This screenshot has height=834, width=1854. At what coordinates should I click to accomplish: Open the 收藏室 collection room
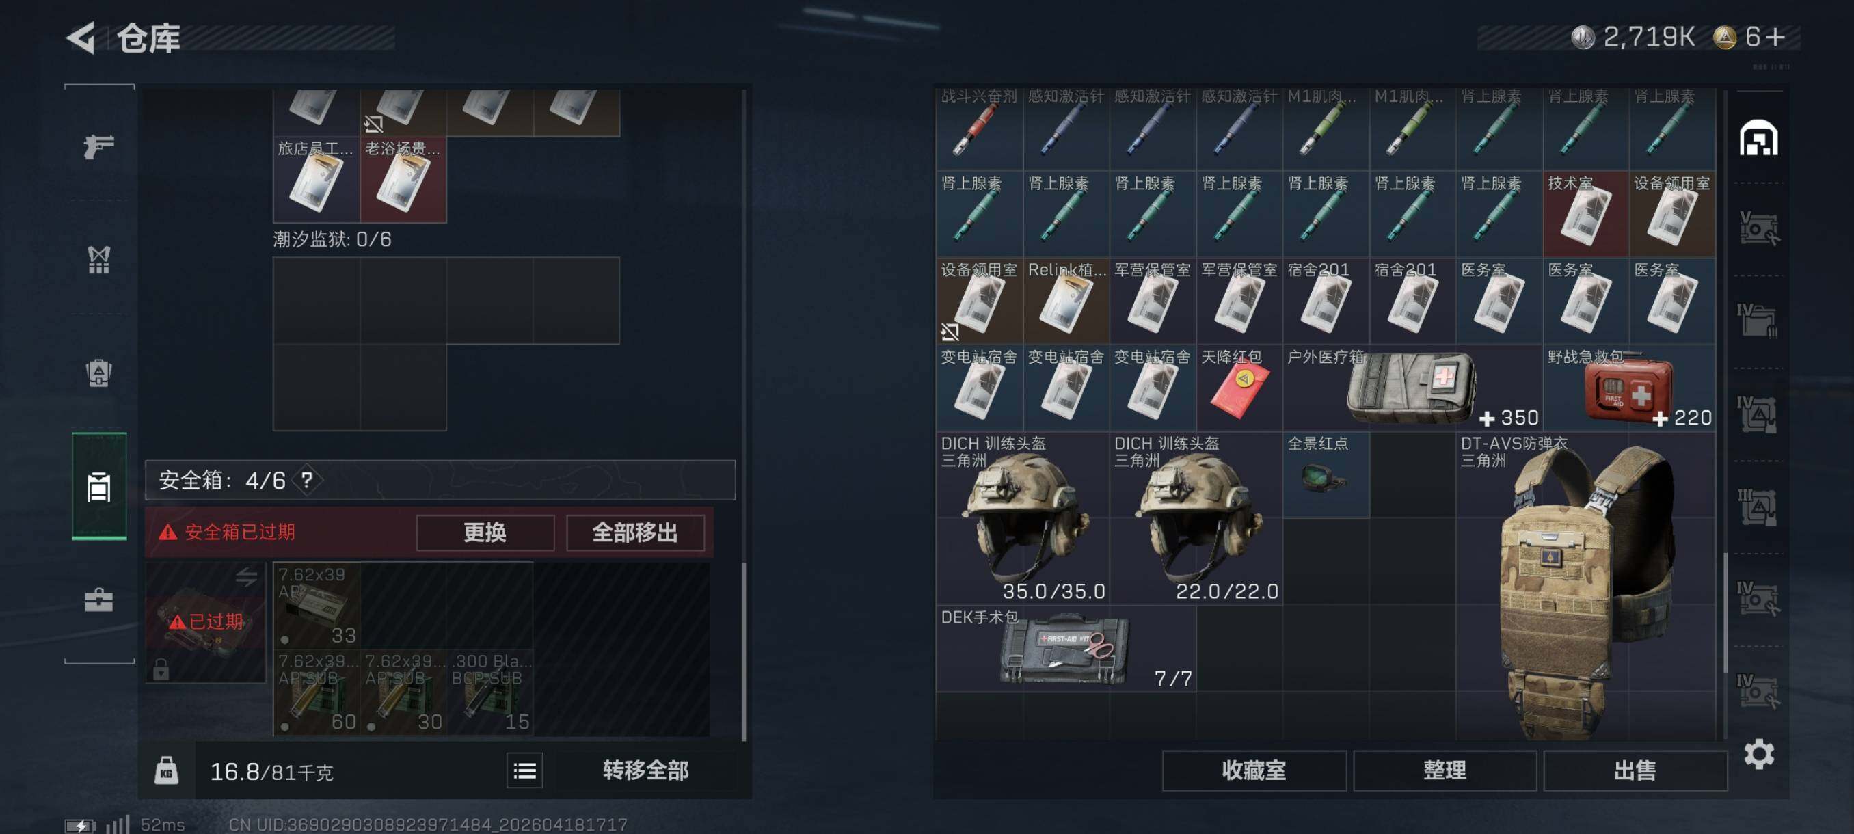coord(1254,770)
